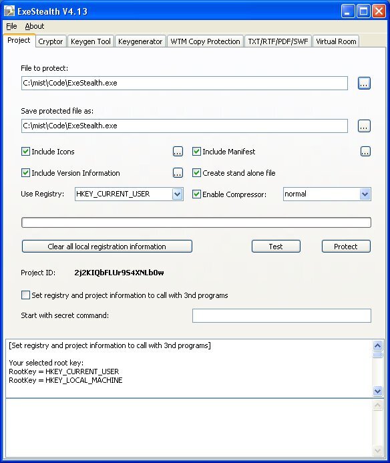Click the info panel scroll up arrow

tap(377, 345)
